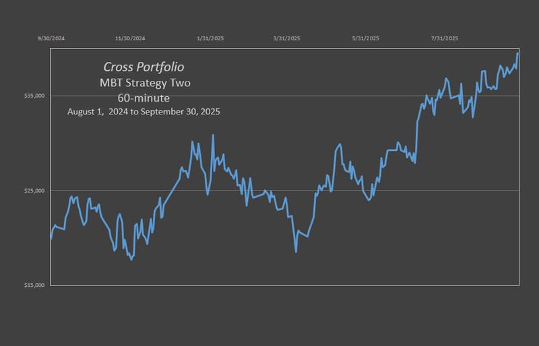Select the $25,000 value axis label

pos(35,191)
